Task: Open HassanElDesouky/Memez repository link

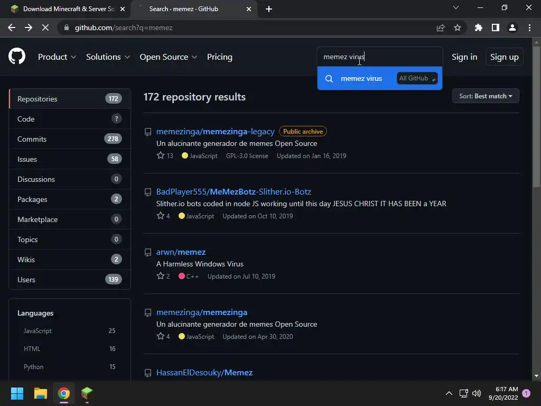Action: pos(204,373)
